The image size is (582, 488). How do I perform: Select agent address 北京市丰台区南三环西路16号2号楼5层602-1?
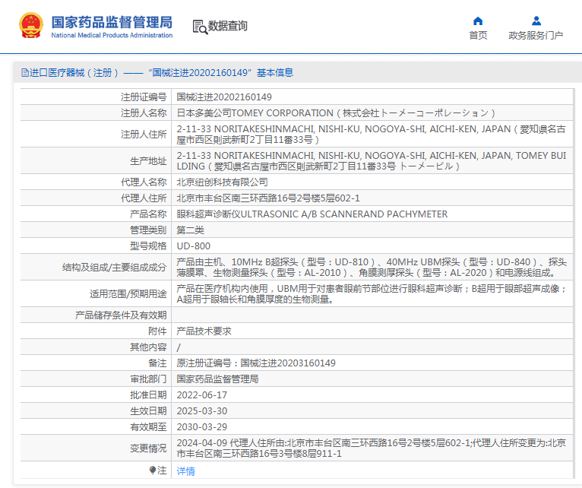(268, 198)
